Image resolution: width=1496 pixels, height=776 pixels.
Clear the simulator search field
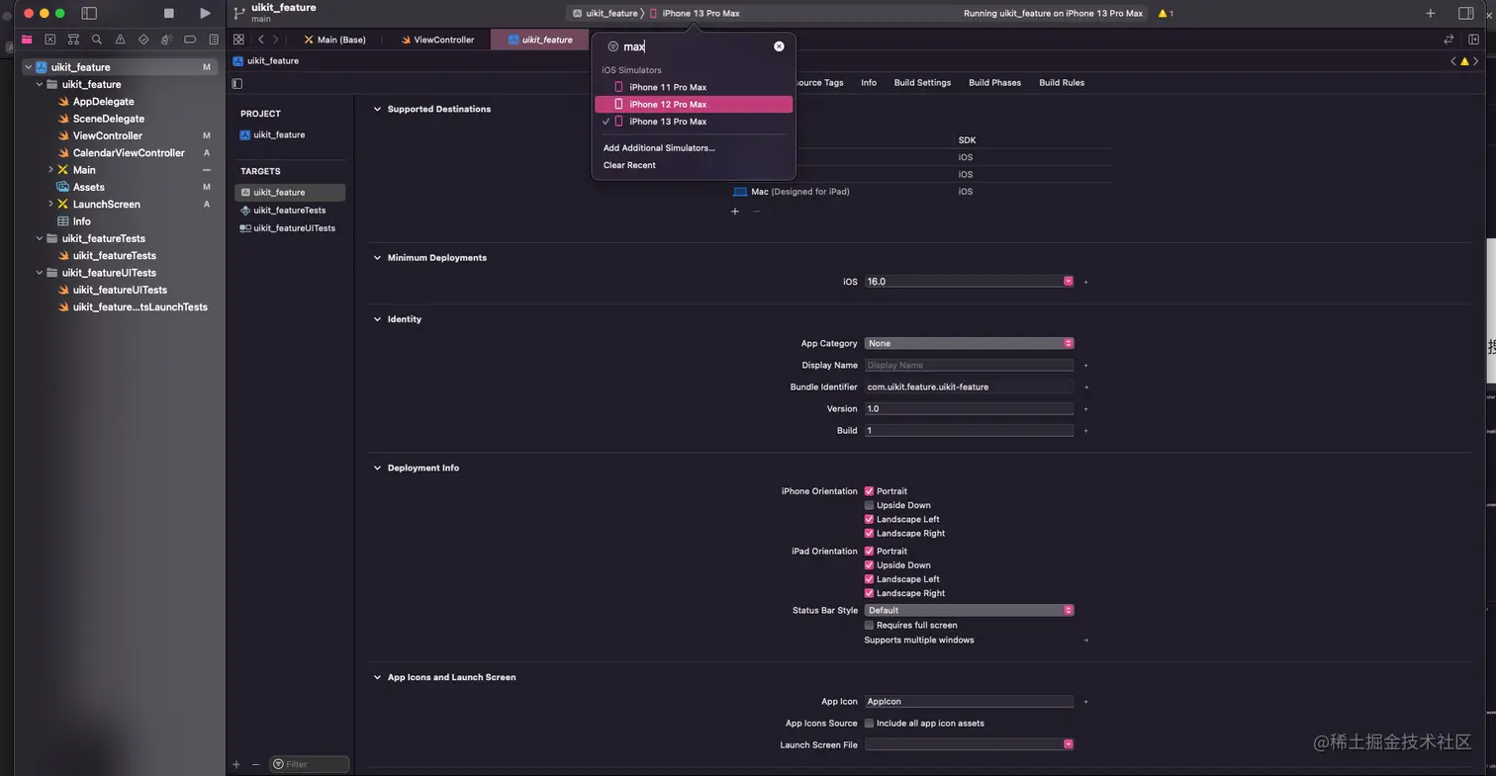point(779,46)
